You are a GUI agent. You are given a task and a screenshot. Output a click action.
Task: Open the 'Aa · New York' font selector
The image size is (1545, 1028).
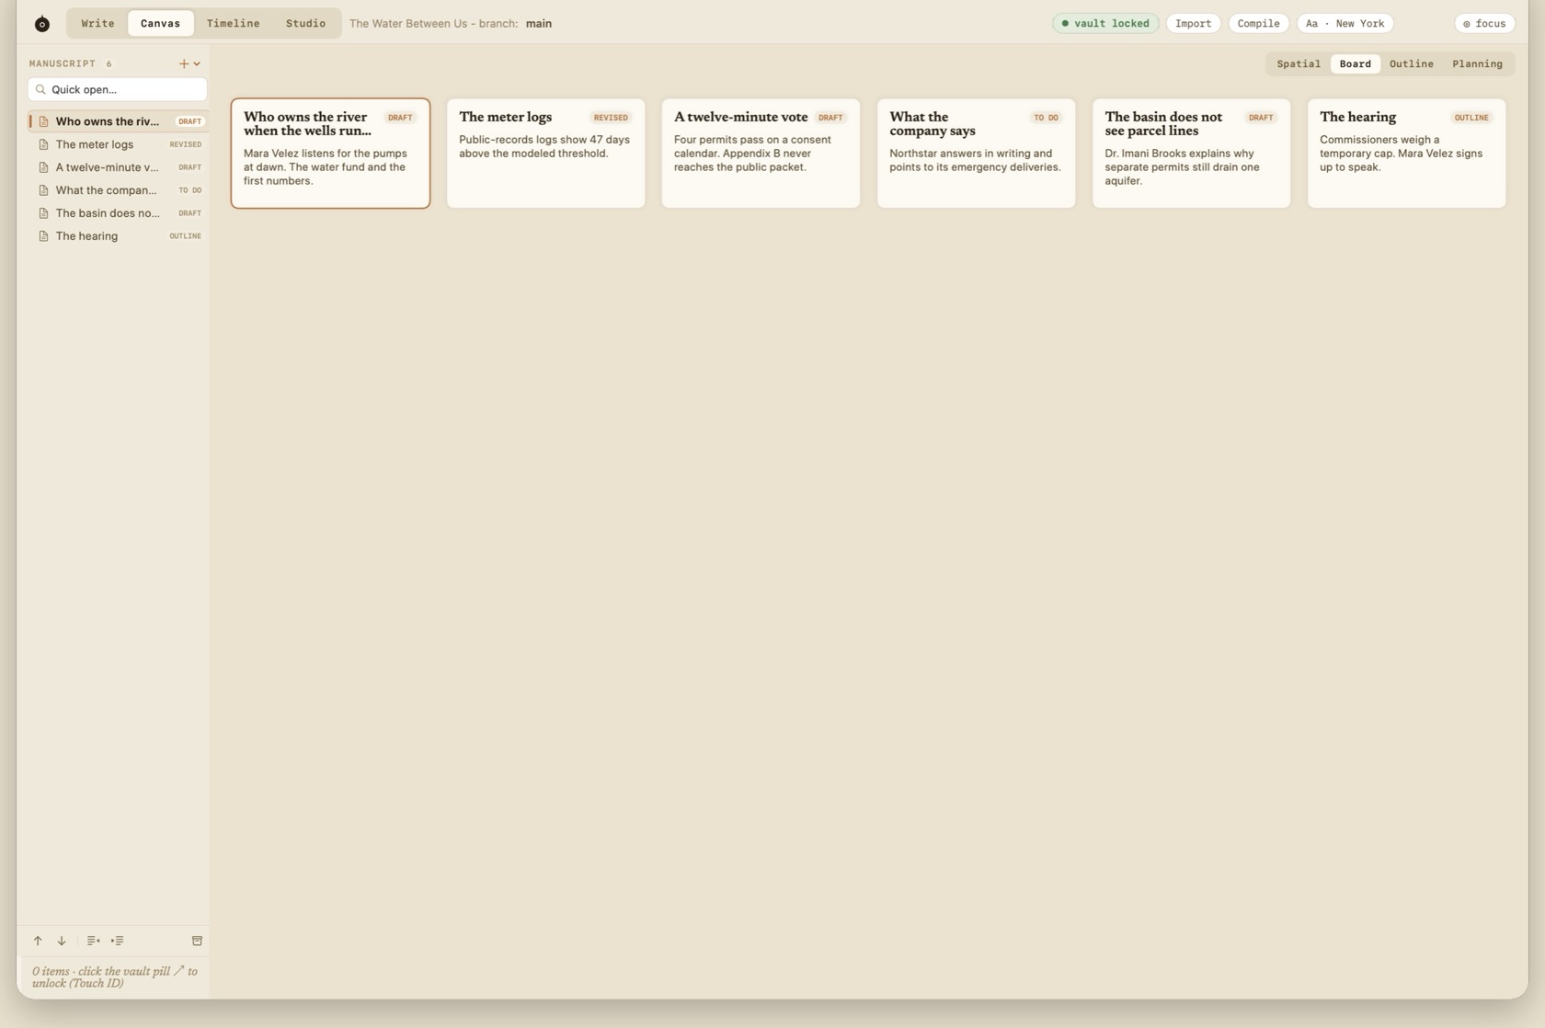point(1345,24)
